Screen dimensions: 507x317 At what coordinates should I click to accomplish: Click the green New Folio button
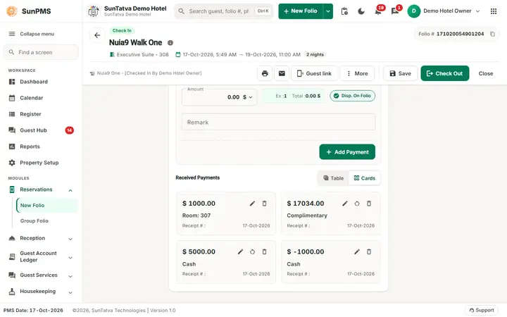tap(301, 11)
